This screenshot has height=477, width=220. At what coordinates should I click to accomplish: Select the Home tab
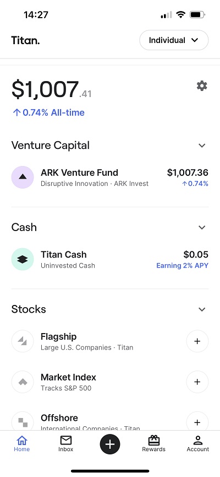pos(22,443)
